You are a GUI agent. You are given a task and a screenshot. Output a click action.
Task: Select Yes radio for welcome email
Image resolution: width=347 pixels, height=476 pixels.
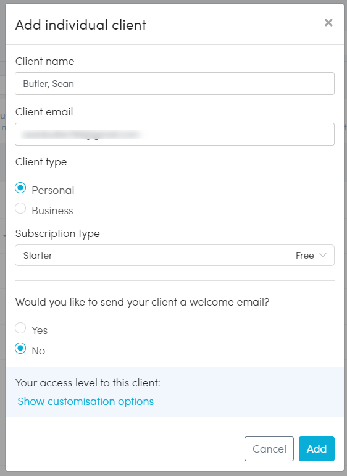20,328
